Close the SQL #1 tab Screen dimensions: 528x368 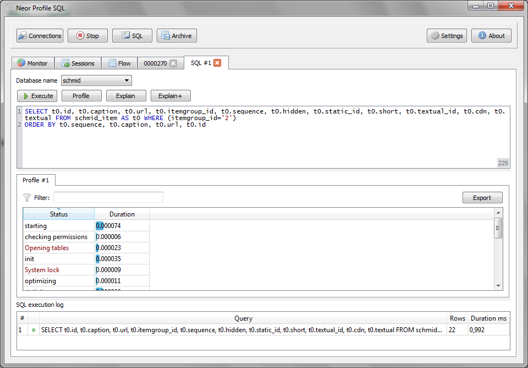[218, 63]
